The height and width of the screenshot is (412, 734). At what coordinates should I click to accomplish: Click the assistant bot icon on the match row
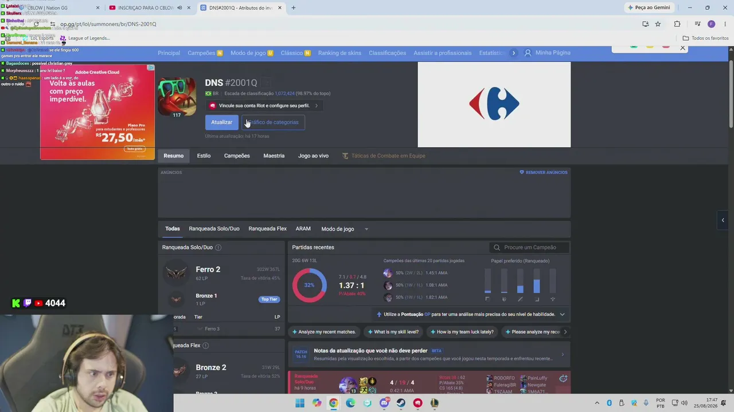(563, 378)
